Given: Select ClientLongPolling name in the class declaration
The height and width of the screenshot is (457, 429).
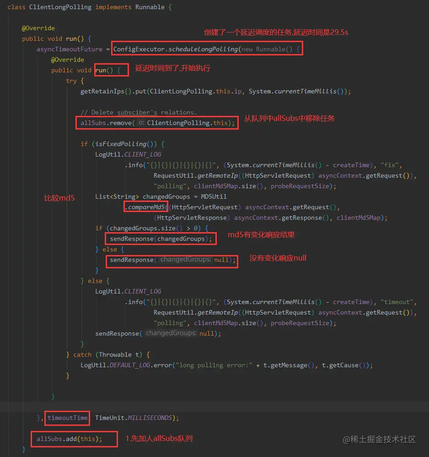Looking at the screenshot, I should pos(60,7).
